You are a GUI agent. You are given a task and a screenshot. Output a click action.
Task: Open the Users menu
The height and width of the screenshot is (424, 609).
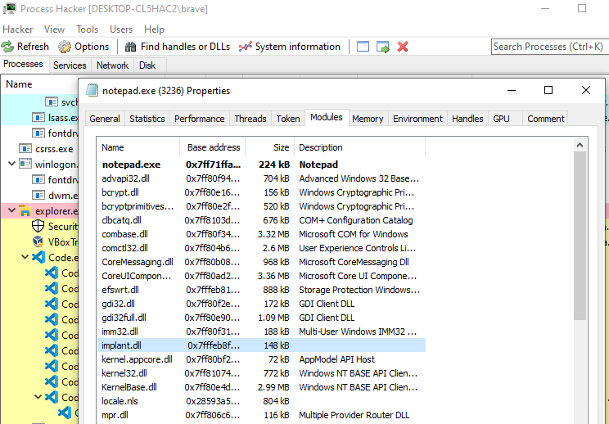click(x=121, y=29)
